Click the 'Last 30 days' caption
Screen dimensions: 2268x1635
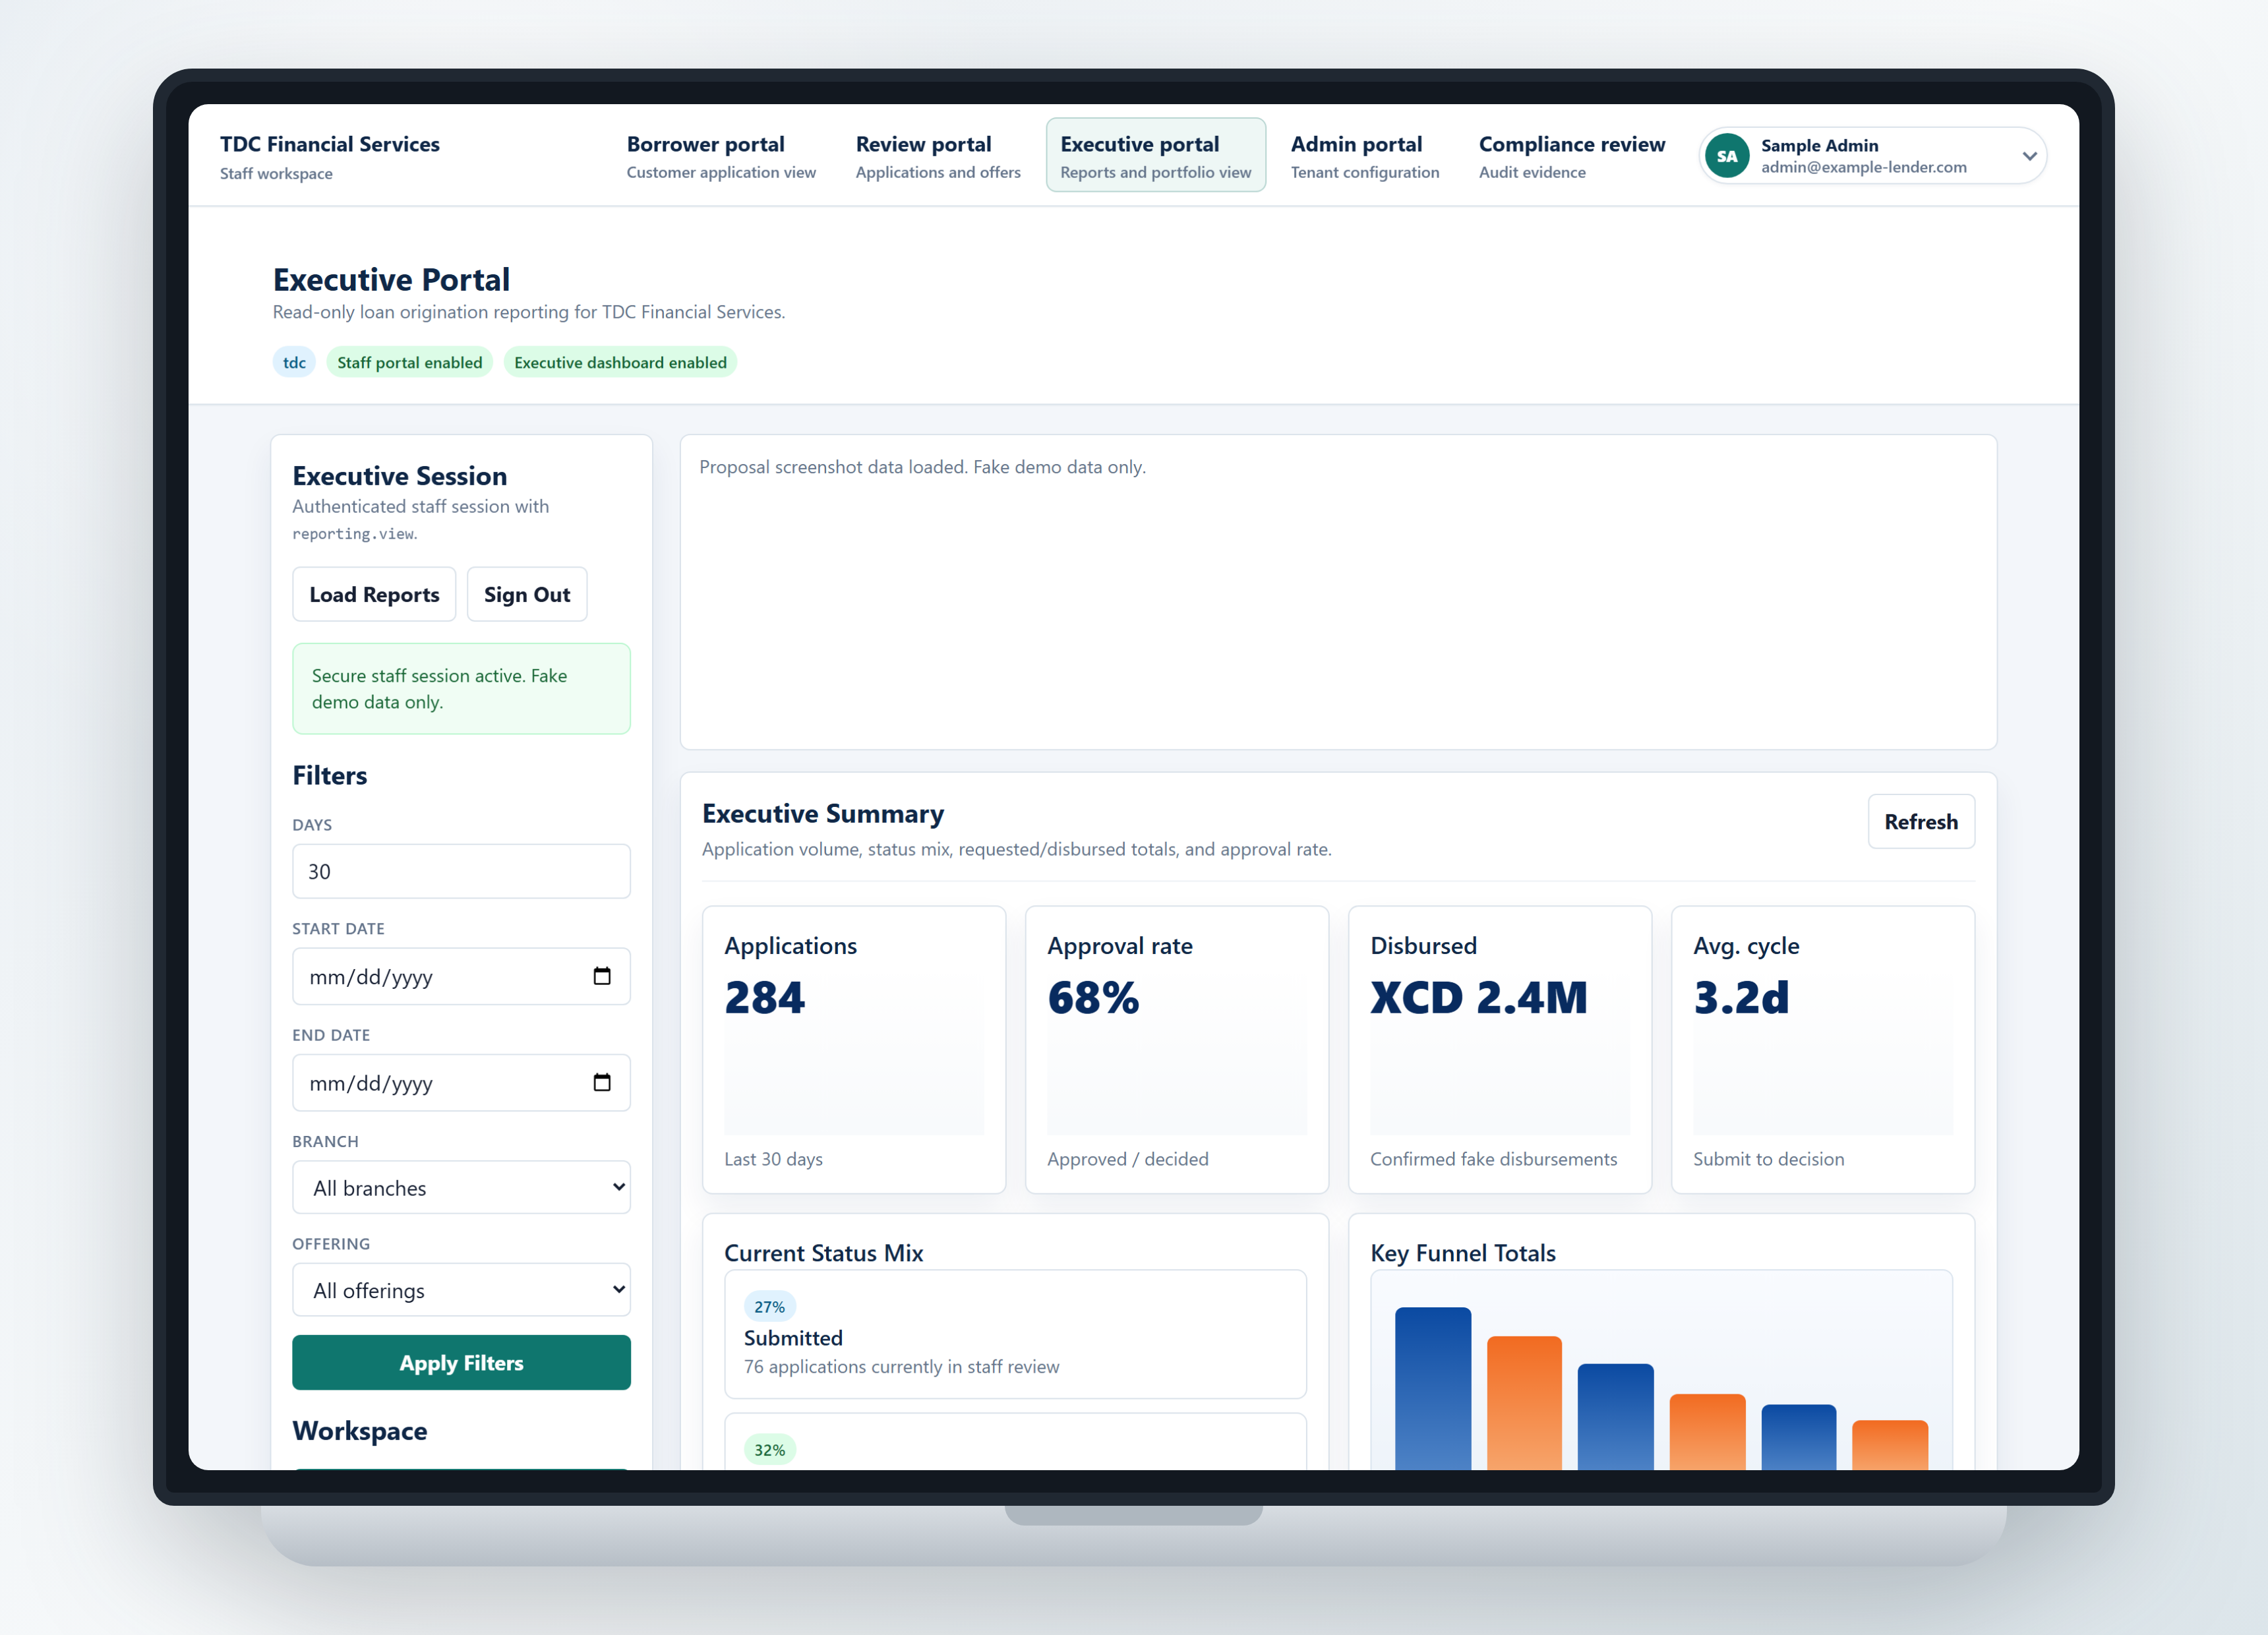pos(774,1159)
